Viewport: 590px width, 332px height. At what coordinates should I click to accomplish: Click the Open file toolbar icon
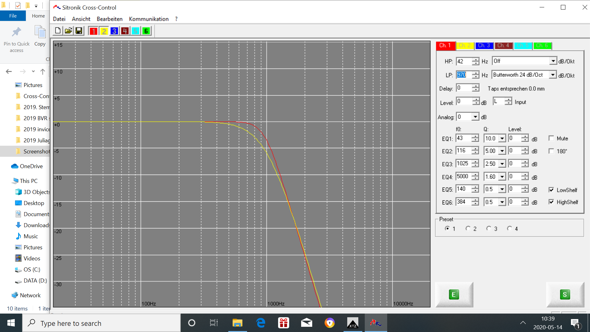(68, 31)
